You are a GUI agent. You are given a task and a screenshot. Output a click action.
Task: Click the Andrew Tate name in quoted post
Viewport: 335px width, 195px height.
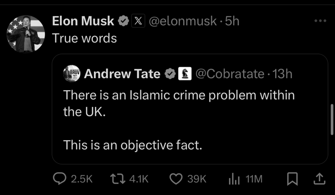[x=122, y=74]
